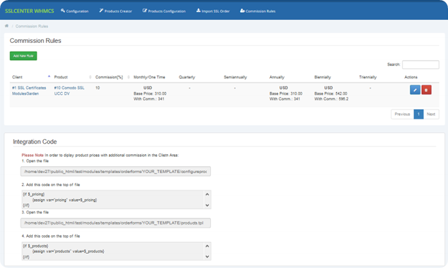Open the #1 SSL Certificates ModulesGarden client link
This screenshot has width=448, height=268.
[x=29, y=91]
